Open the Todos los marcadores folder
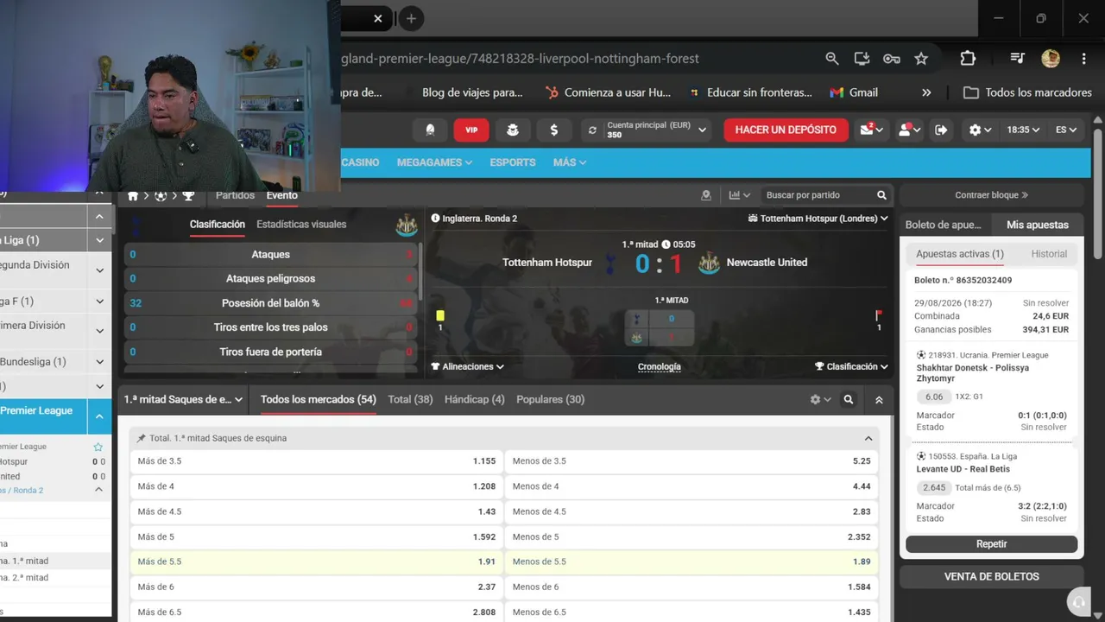The height and width of the screenshot is (622, 1105). click(x=1027, y=92)
